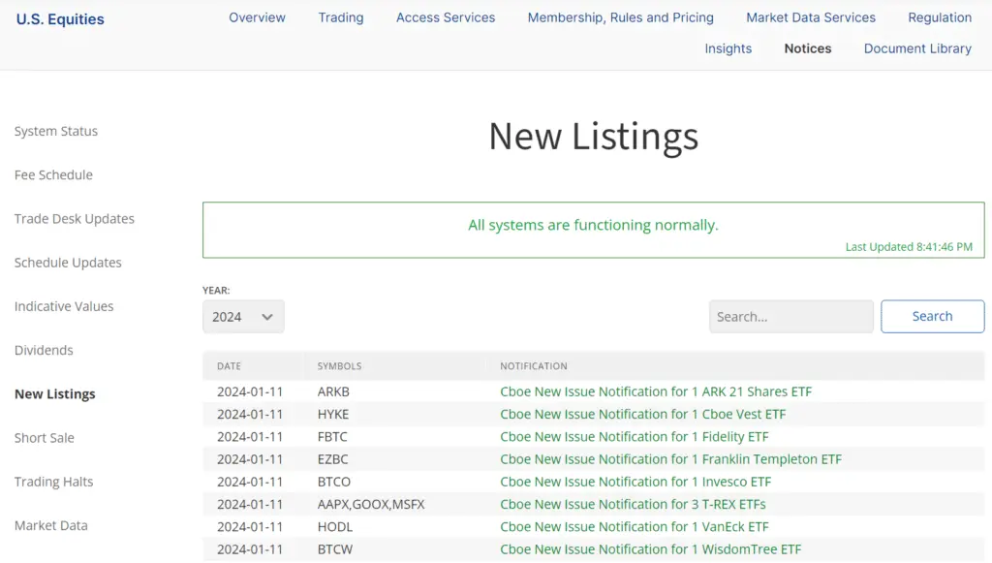Switch to the Notices tab
Viewport: 992px width, 563px height.
807,48
